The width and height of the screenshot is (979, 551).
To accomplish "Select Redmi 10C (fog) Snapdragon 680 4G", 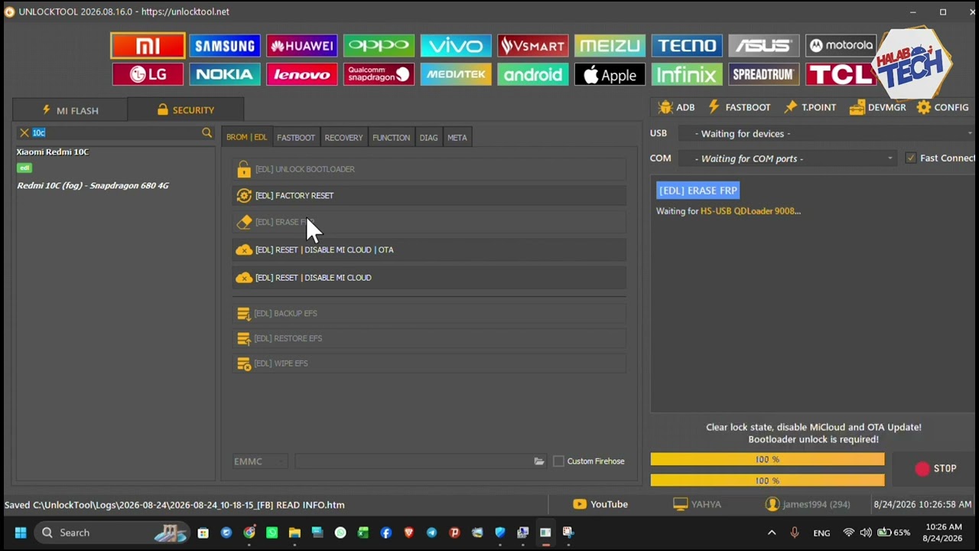I will click(93, 186).
